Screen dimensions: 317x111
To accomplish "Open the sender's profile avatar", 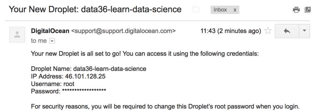I will pyautogui.click(x=17, y=35).
